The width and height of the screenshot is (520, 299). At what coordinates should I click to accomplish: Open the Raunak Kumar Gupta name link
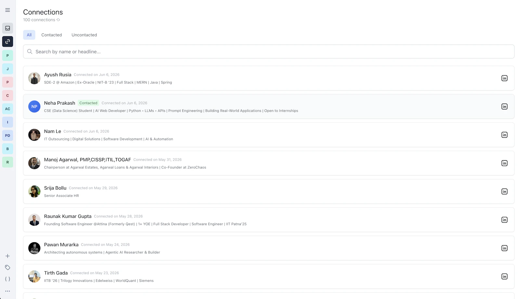click(x=68, y=216)
